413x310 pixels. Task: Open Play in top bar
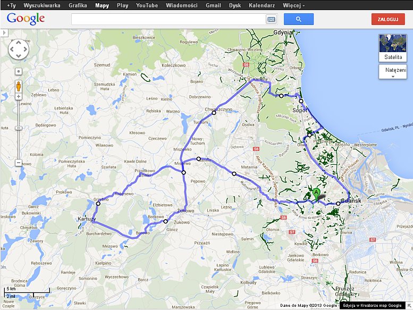pos(122,5)
